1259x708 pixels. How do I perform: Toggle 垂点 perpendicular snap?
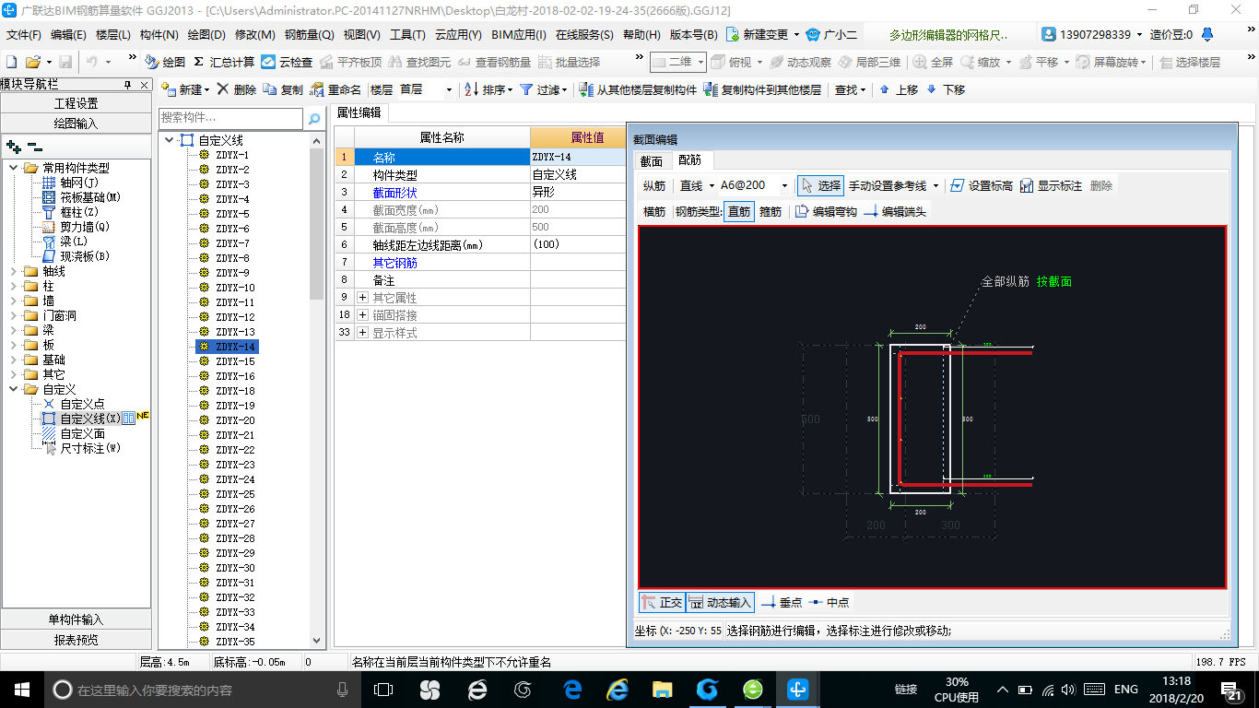tap(782, 602)
